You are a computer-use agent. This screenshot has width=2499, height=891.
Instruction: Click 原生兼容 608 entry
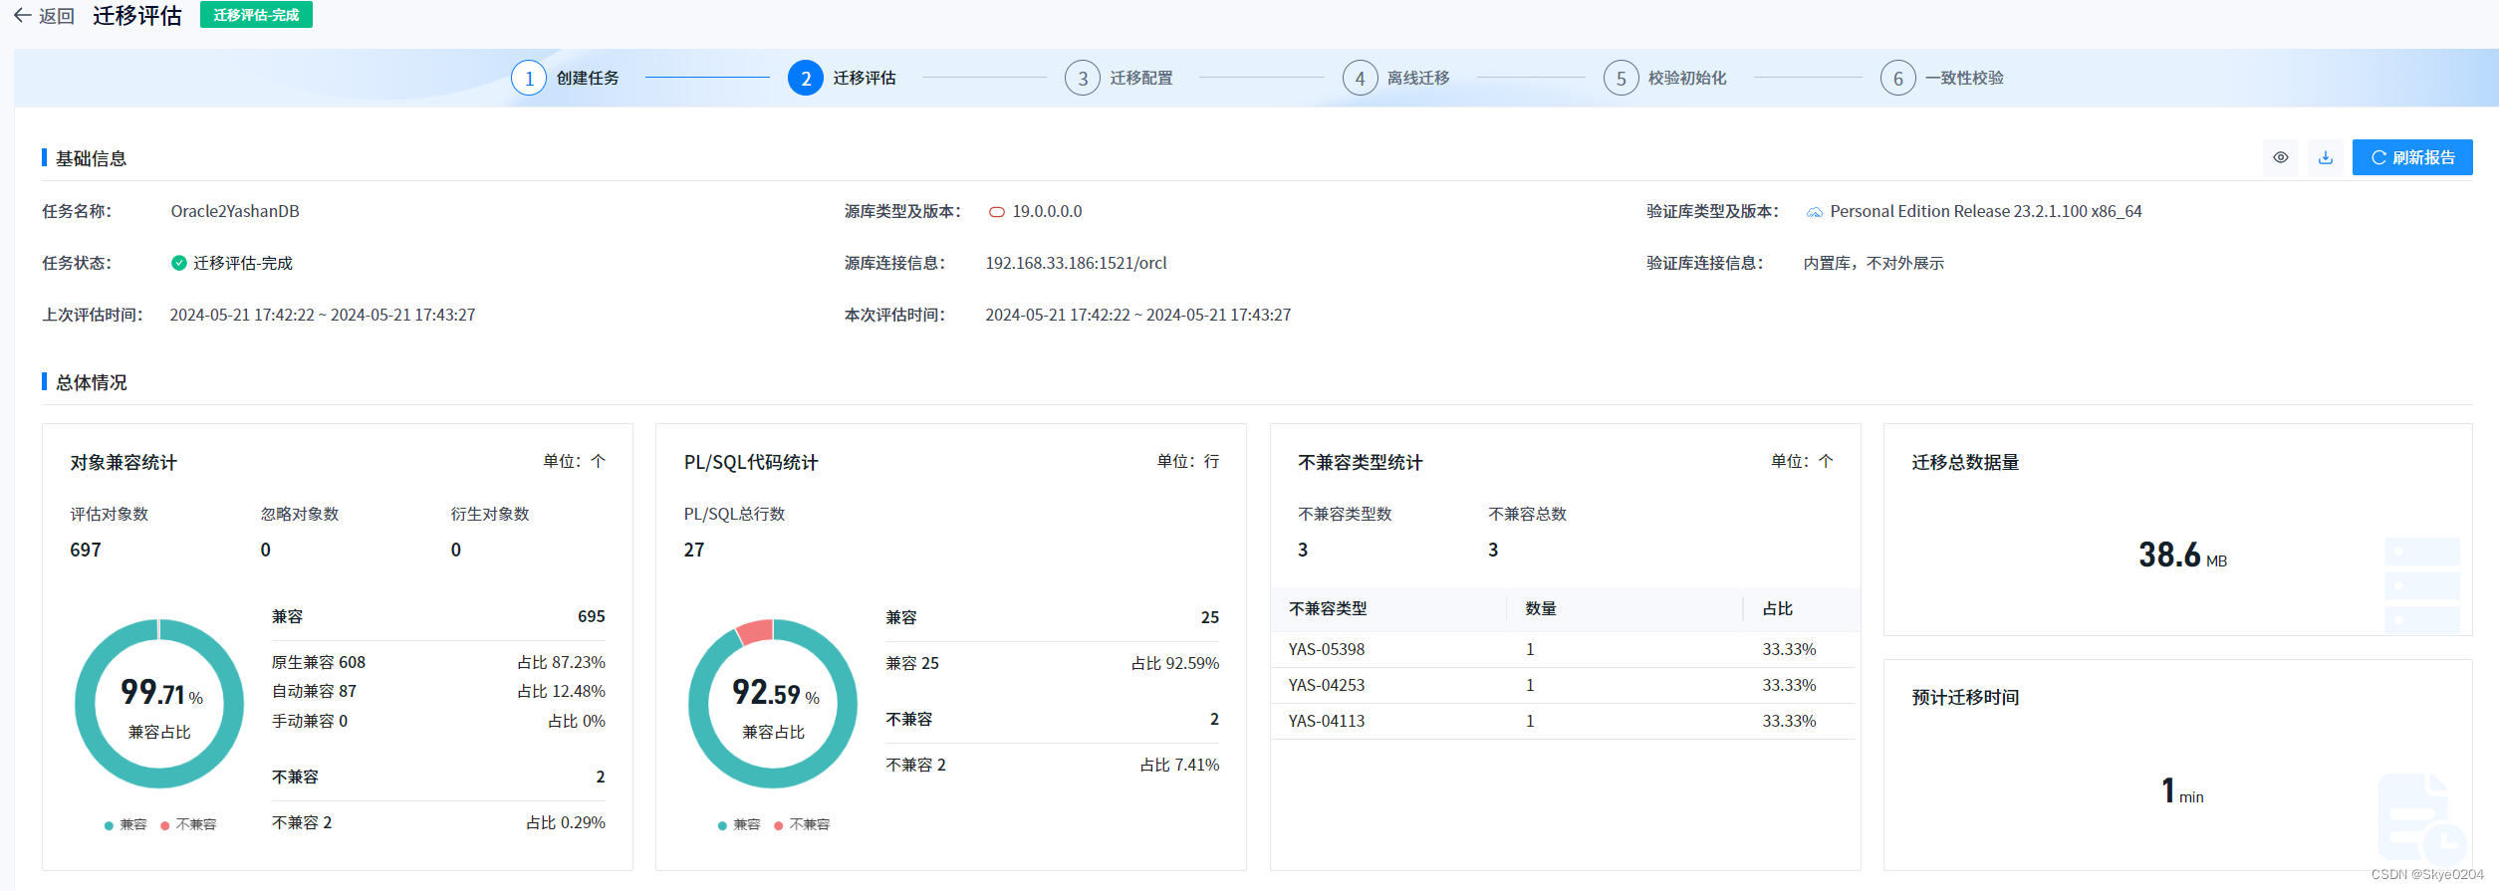point(319,662)
